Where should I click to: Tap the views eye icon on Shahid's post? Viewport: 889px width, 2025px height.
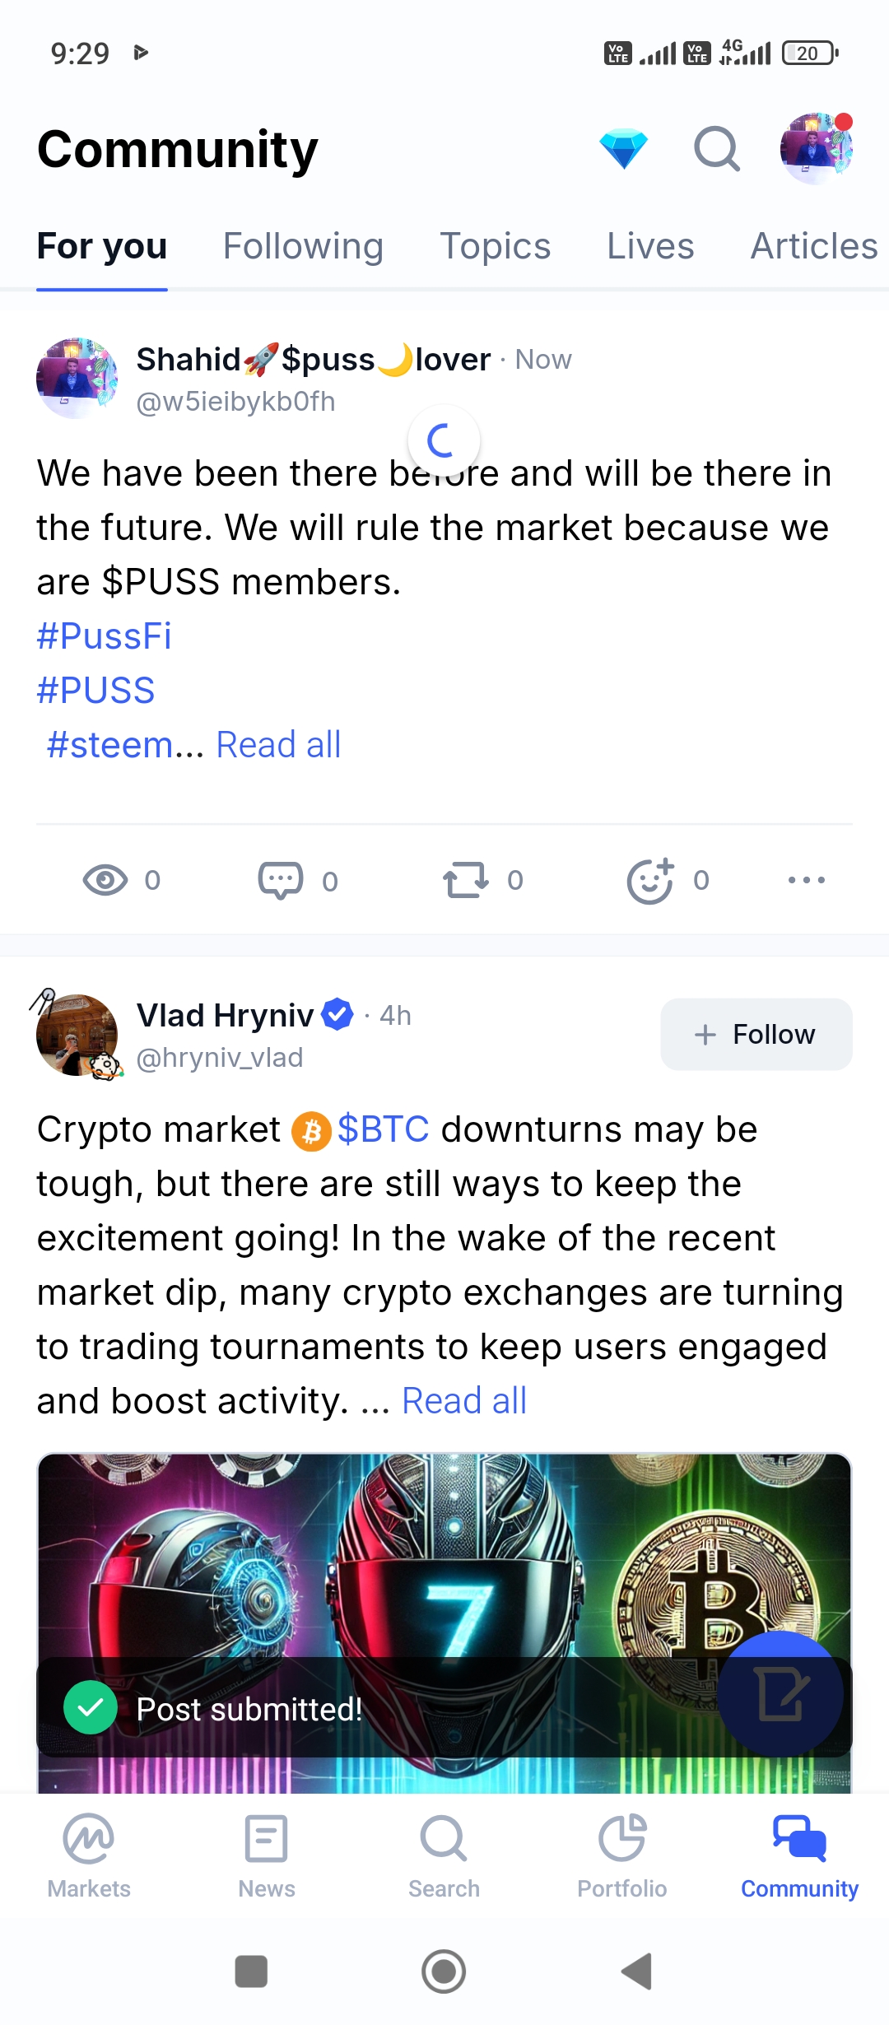[x=105, y=880]
